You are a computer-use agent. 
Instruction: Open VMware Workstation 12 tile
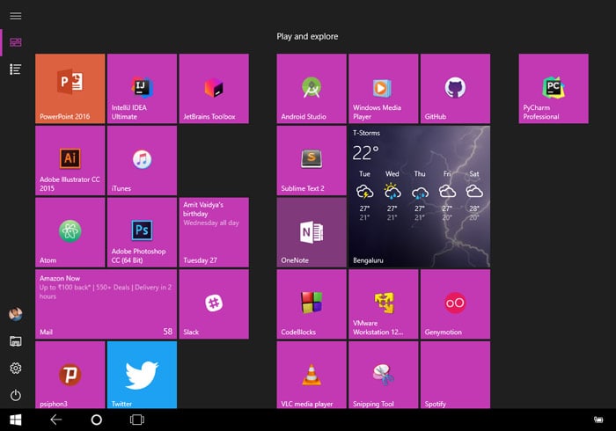[x=384, y=304]
